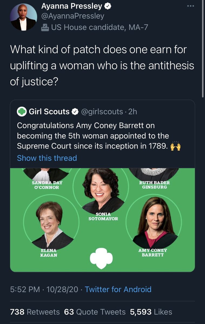Screen dimensions: 205x324
Task: View the 5,593 Likes list
Action: point(151,312)
